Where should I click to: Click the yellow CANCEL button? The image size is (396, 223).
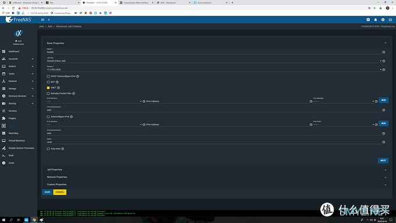pos(59,192)
